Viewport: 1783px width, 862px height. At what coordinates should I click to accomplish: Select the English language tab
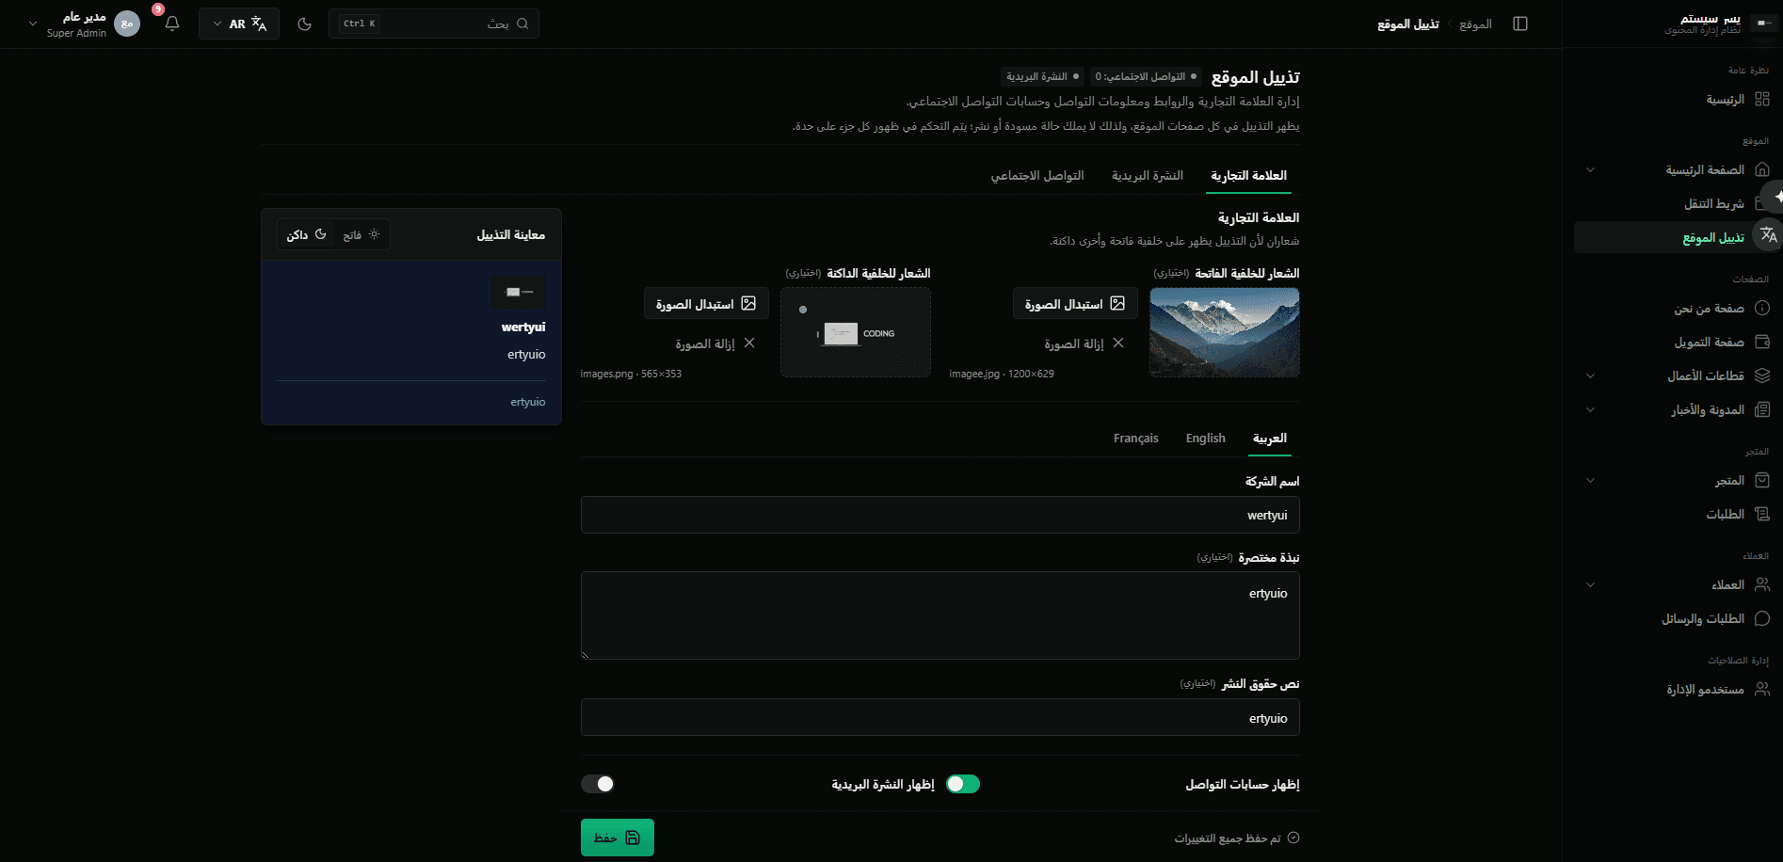coord(1205,439)
